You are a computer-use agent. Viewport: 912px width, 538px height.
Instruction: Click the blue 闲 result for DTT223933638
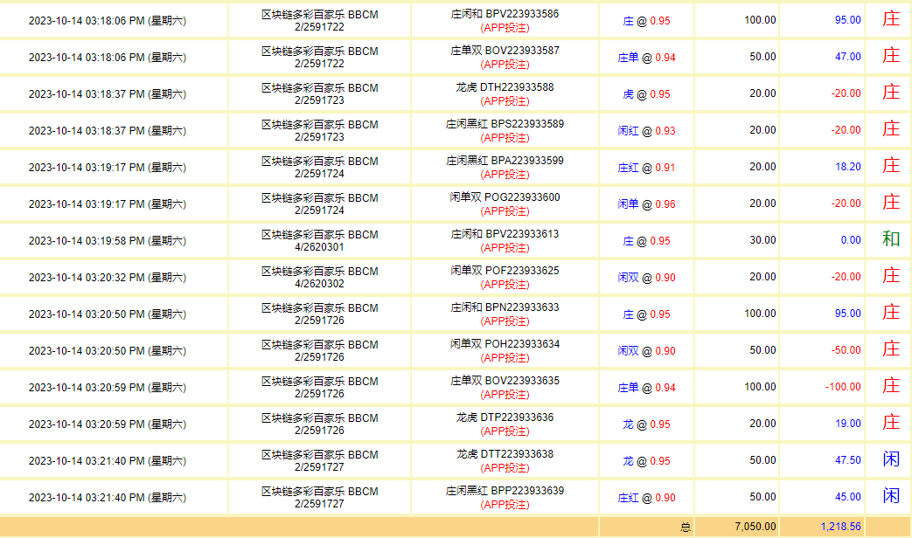point(890,460)
